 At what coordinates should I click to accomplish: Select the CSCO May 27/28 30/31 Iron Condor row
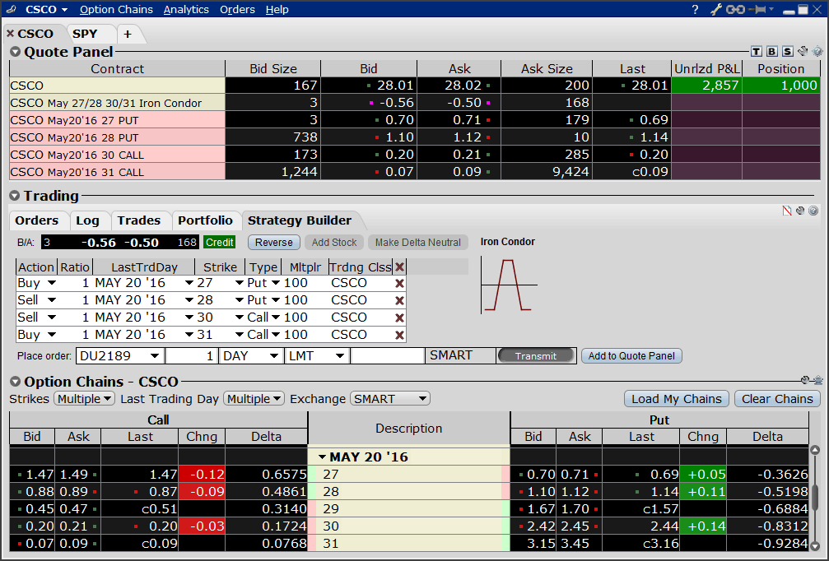415,103
